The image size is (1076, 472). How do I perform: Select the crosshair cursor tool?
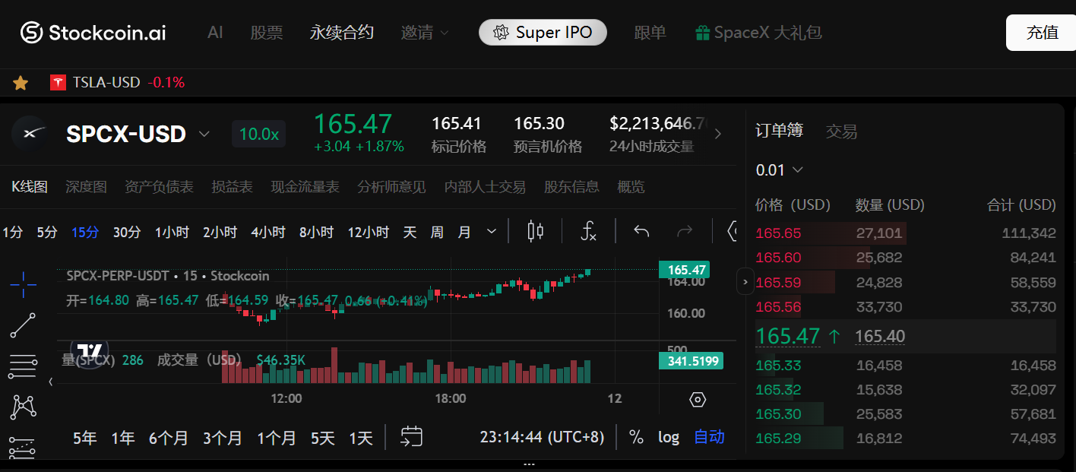click(x=23, y=284)
